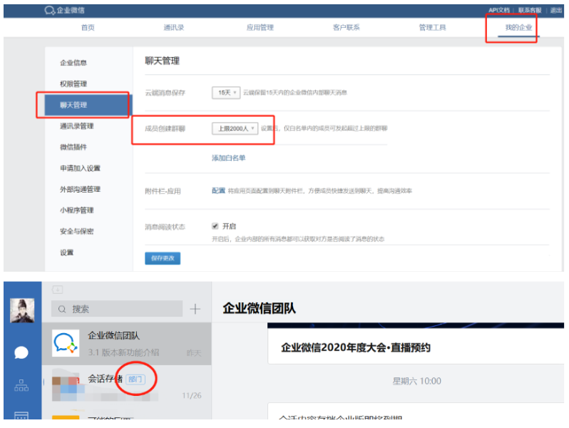Click the 企业微信 logo in header
The height and width of the screenshot is (428, 569).
[65, 10]
